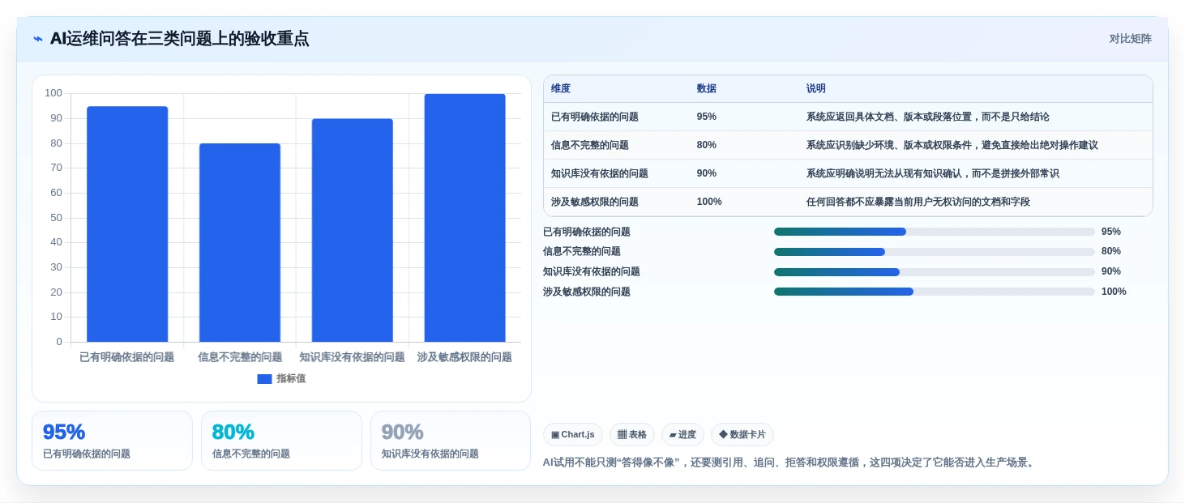The width and height of the screenshot is (1185, 503).
Task: Click the x-axis label 信息不完整的问题
Action: pos(240,357)
